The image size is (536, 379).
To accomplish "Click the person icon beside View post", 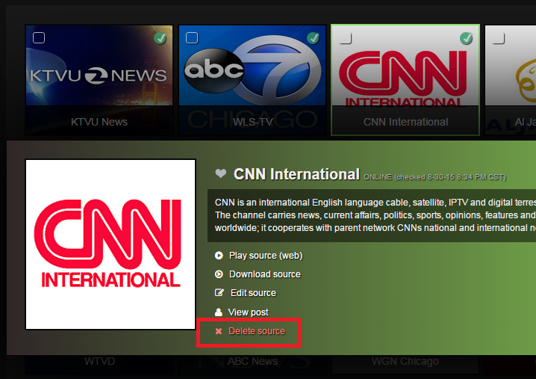I will pos(219,312).
